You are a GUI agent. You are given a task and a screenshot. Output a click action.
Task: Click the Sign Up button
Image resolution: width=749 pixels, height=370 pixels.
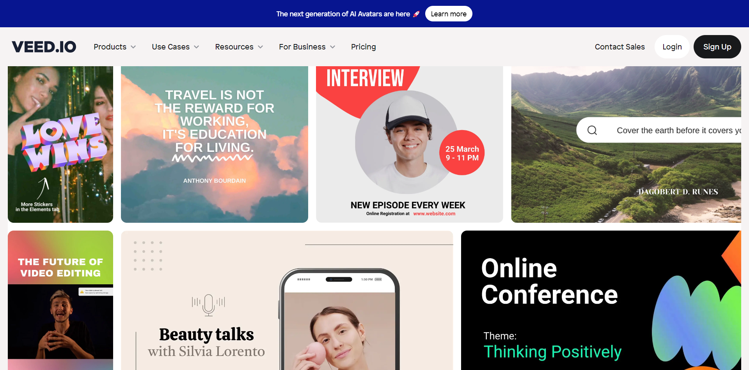coord(717,47)
